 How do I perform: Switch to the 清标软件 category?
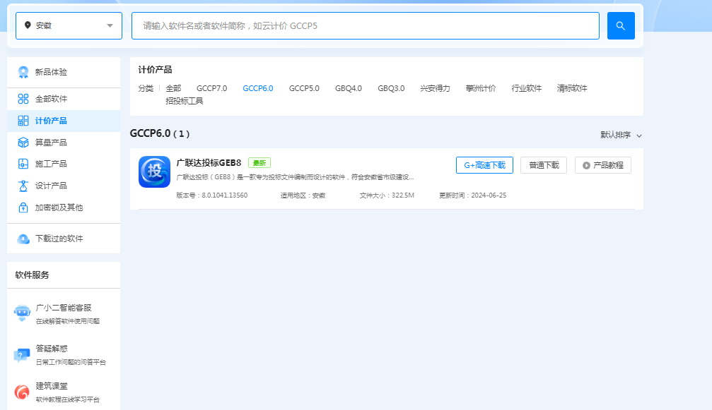pos(571,88)
